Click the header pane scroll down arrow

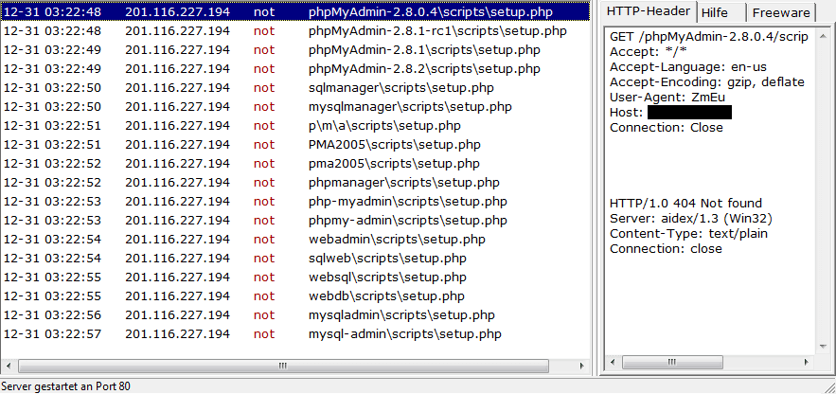[x=823, y=347]
